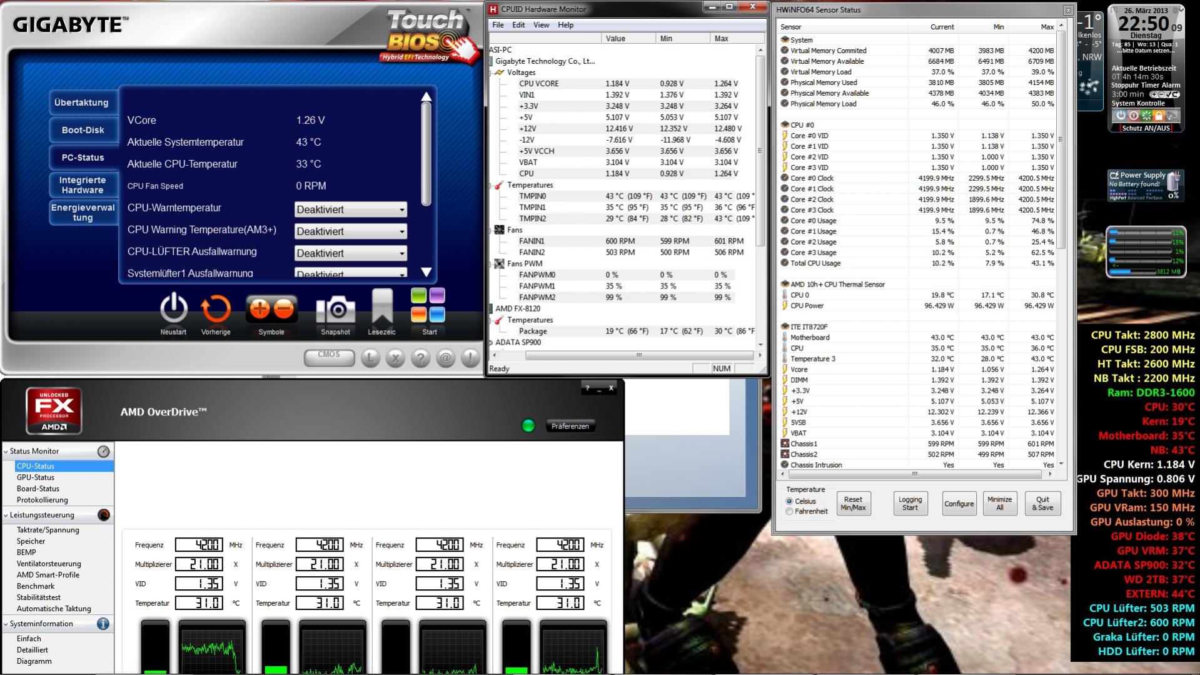Click the red power icon under System Kontrolle
1200x675 pixels.
[1134, 116]
